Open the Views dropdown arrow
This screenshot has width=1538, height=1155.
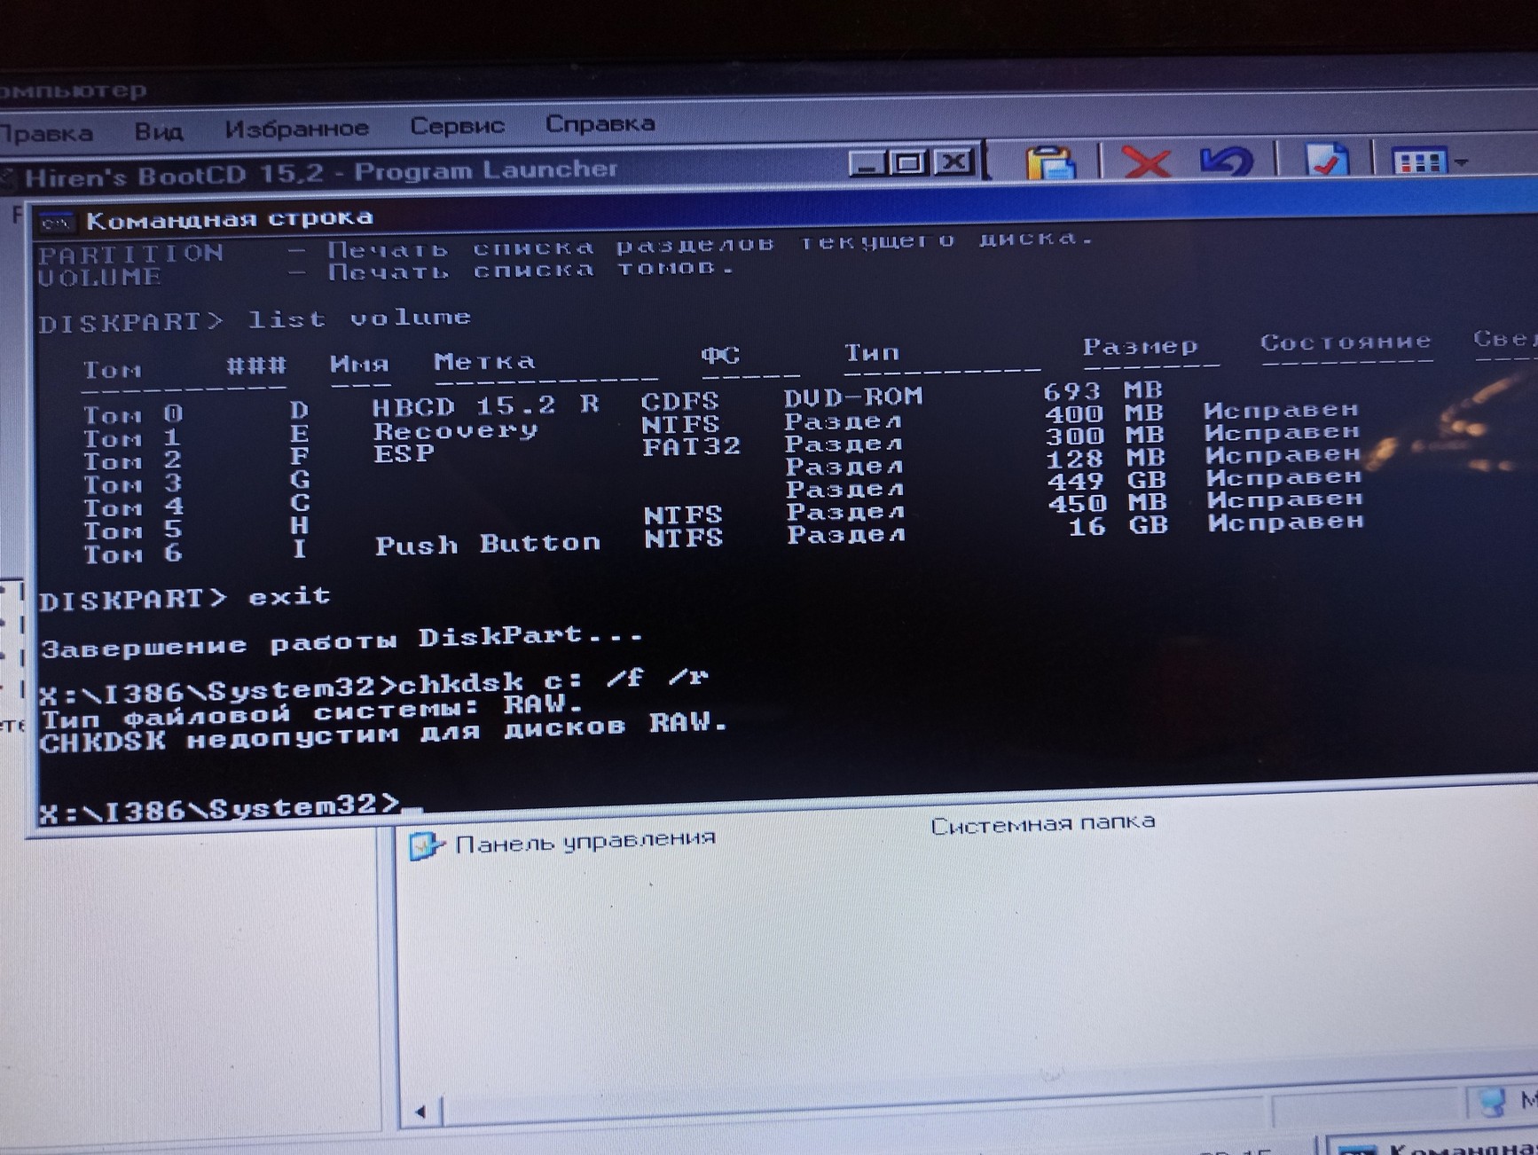click(1460, 161)
